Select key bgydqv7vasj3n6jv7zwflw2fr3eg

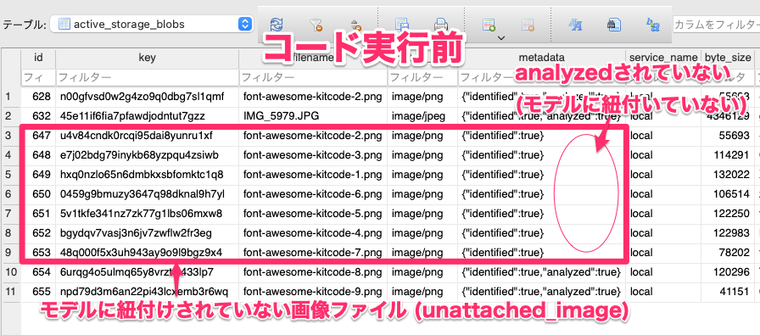(x=148, y=233)
